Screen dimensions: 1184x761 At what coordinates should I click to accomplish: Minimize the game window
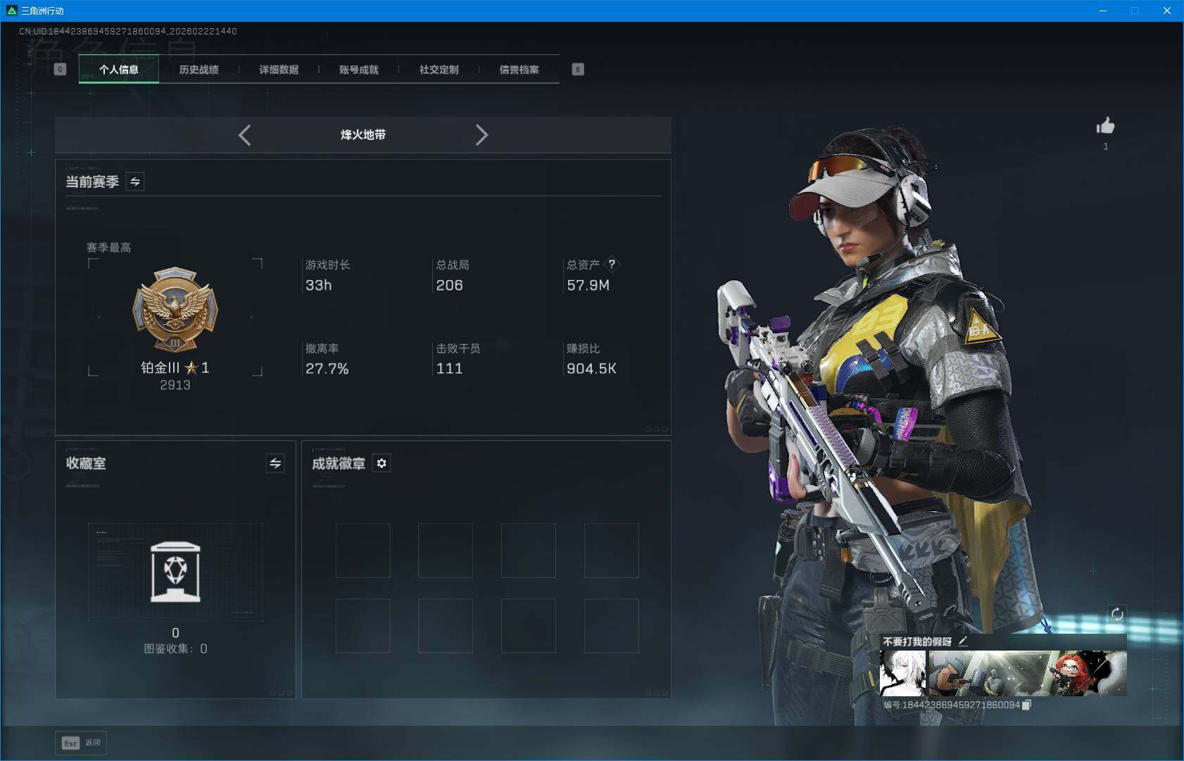[x=1103, y=11]
